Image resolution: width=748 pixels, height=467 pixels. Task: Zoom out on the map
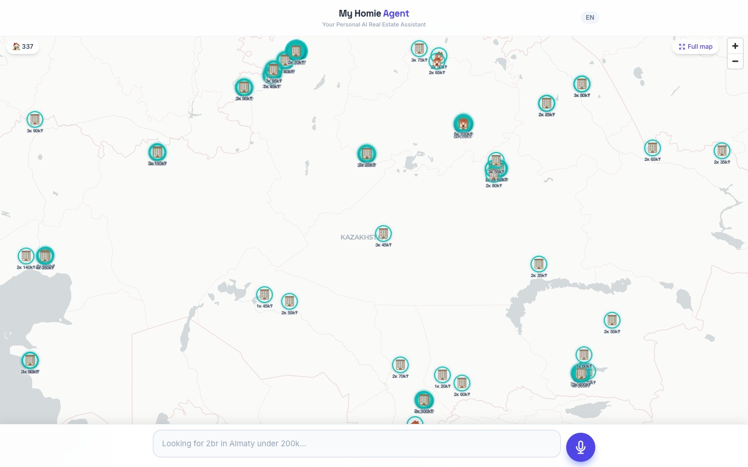(735, 61)
